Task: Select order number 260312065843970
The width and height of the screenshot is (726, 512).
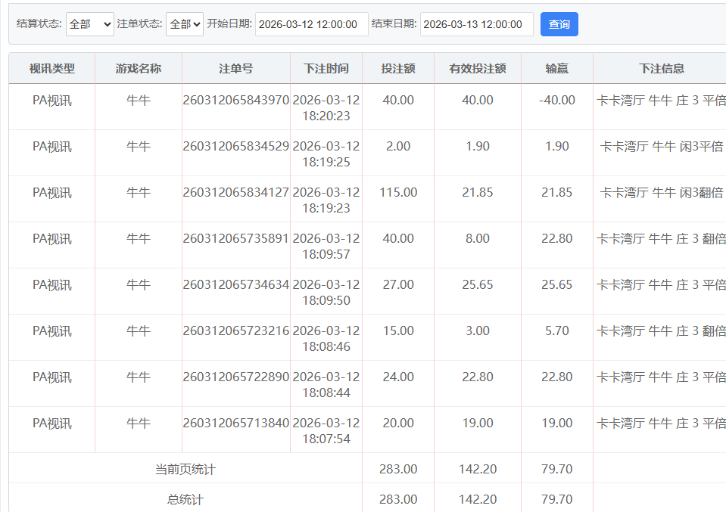Action: pos(235,101)
